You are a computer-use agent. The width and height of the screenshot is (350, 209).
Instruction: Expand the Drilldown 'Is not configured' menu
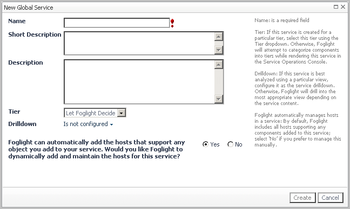(x=88, y=124)
